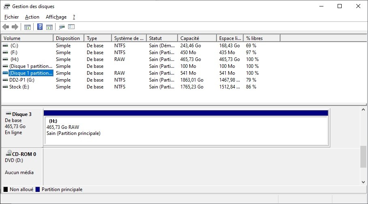Click the scroll down arrow of disk pane
The height and width of the screenshot is (204, 368).
click(363, 182)
